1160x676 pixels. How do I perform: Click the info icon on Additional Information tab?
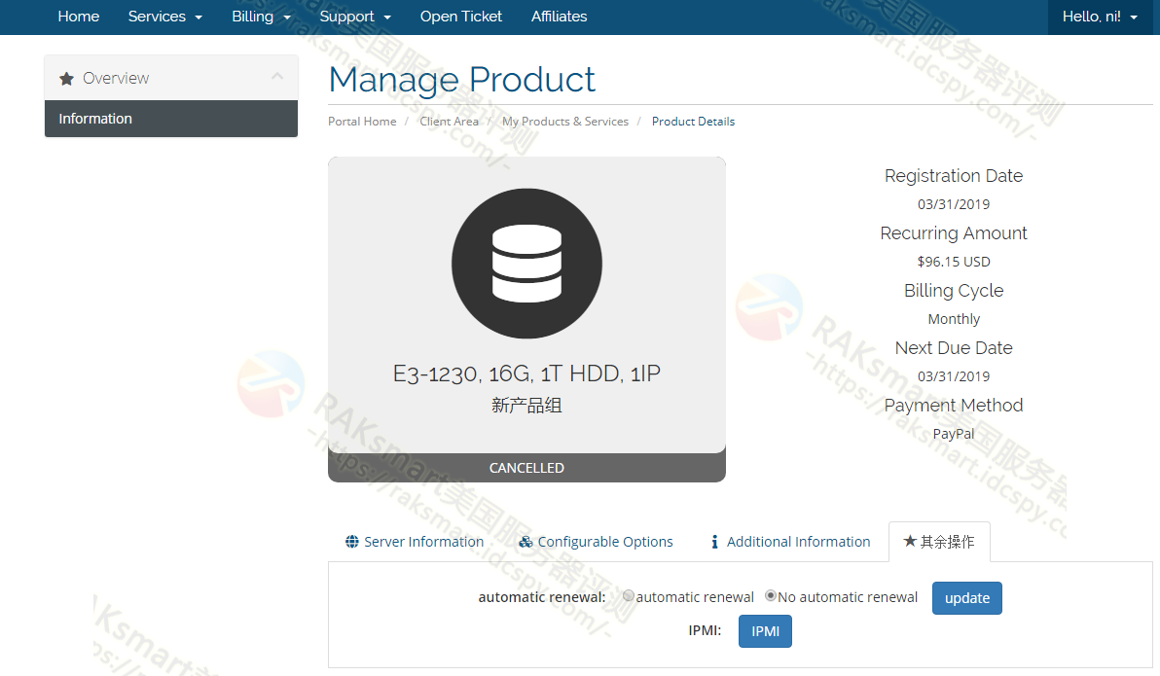[714, 542]
